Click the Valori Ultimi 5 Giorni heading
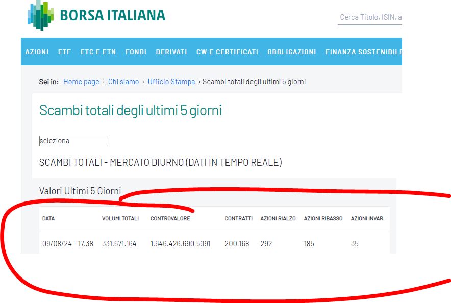The width and height of the screenshot is (451, 303). pos(80,191)
